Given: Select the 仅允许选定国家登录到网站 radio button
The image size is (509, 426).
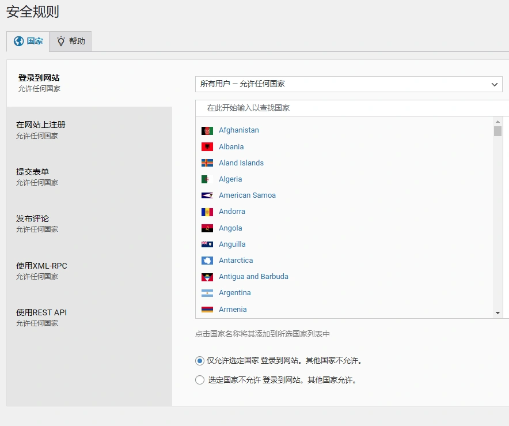Looking at the screenshot, I should tap(199, 360).
